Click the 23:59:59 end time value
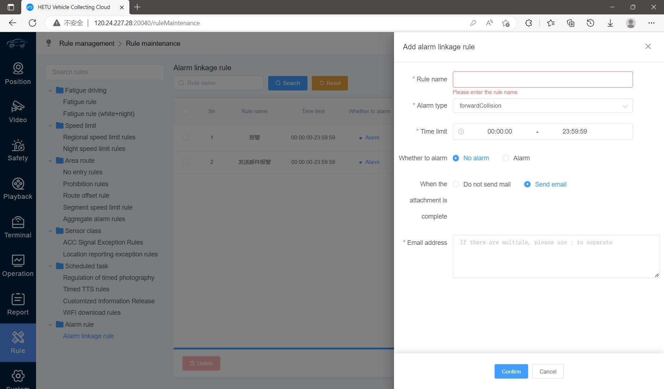This screenshot has height=389, width=664. [575, 131]
